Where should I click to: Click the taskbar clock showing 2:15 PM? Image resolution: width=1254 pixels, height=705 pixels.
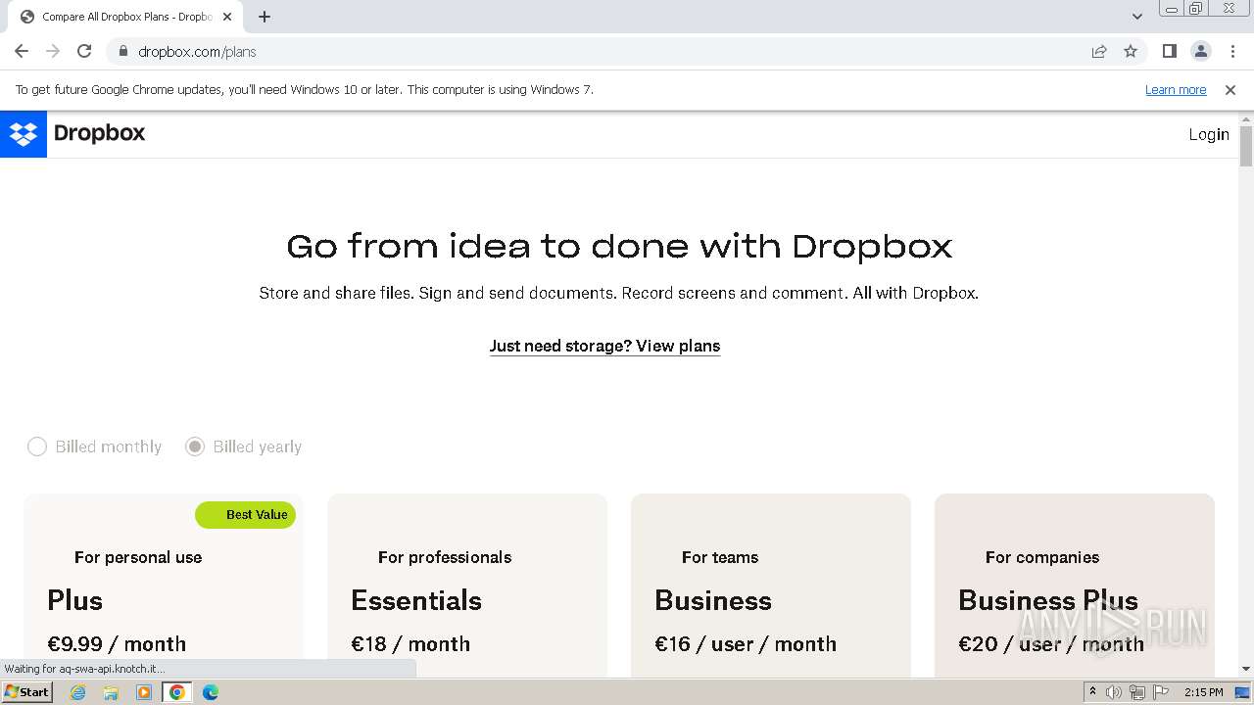[1204, 692]
